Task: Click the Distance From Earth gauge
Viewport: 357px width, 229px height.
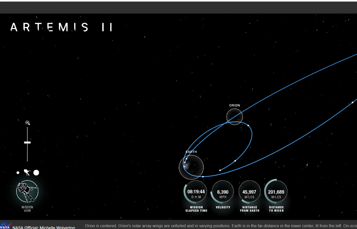Action: click(249, 192)
